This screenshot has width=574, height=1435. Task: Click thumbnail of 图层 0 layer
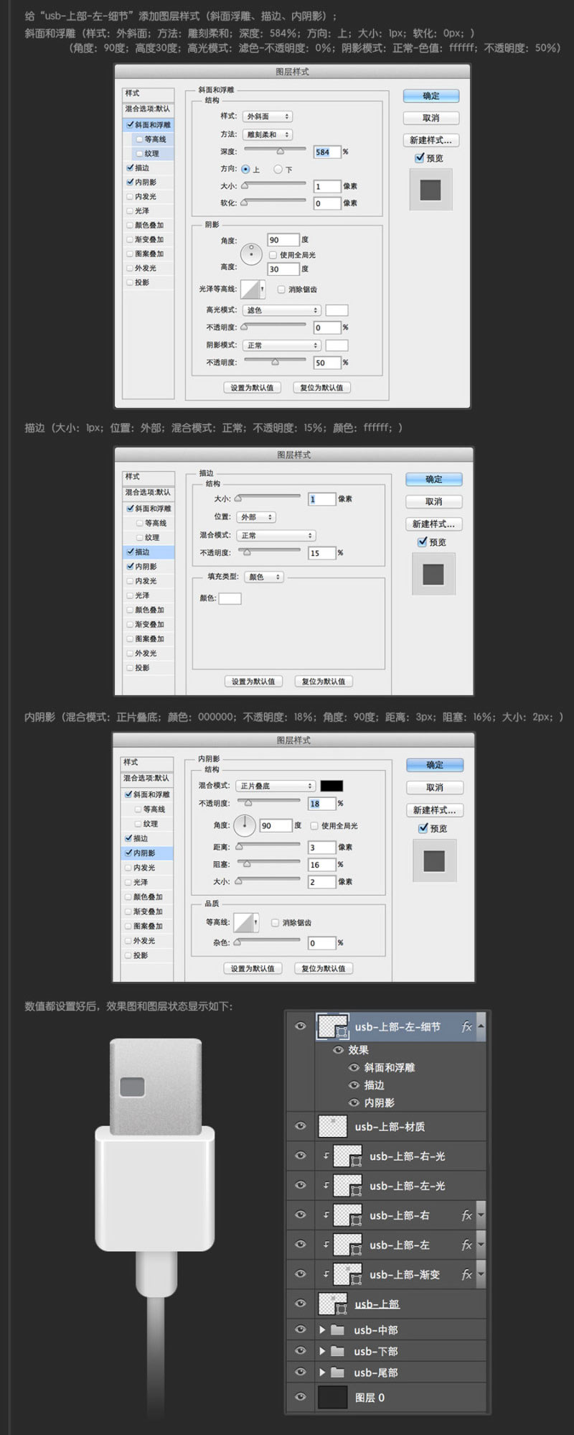[x=333, y=1397]
